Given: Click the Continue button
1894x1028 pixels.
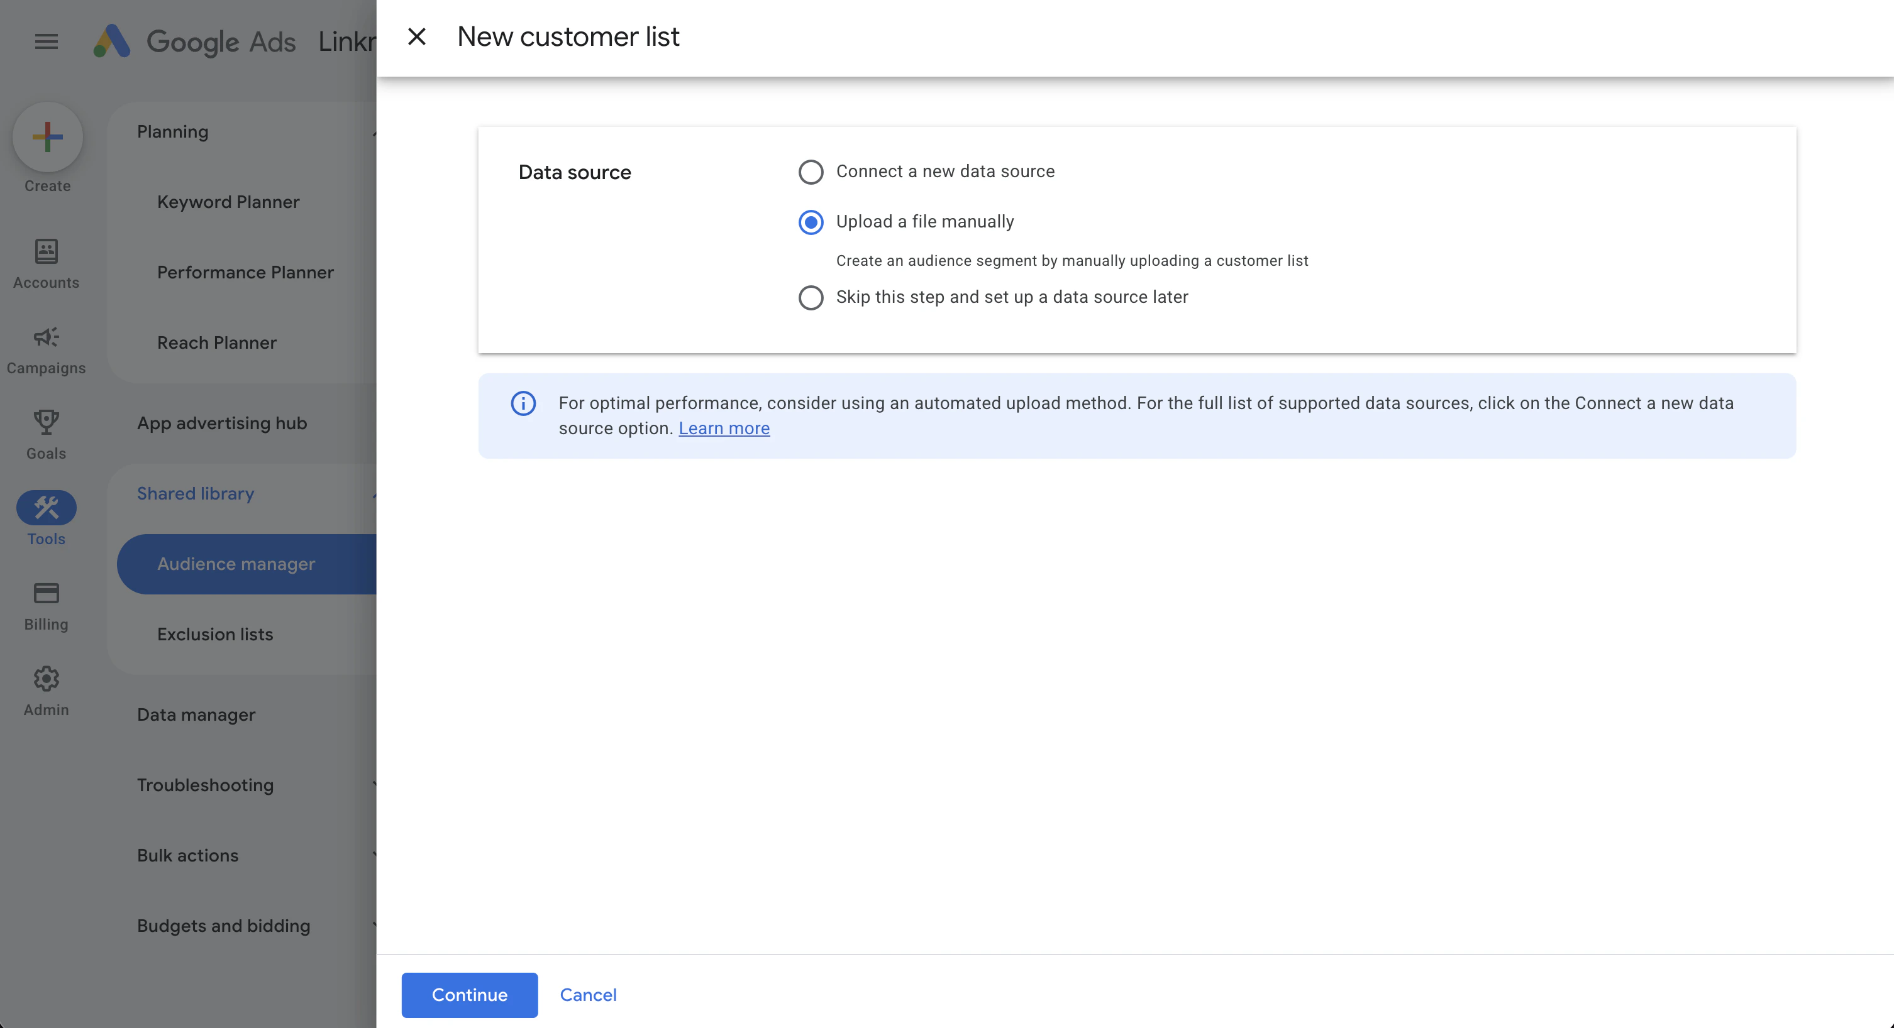Looking at the screenshot, I should tap(469, 995).
